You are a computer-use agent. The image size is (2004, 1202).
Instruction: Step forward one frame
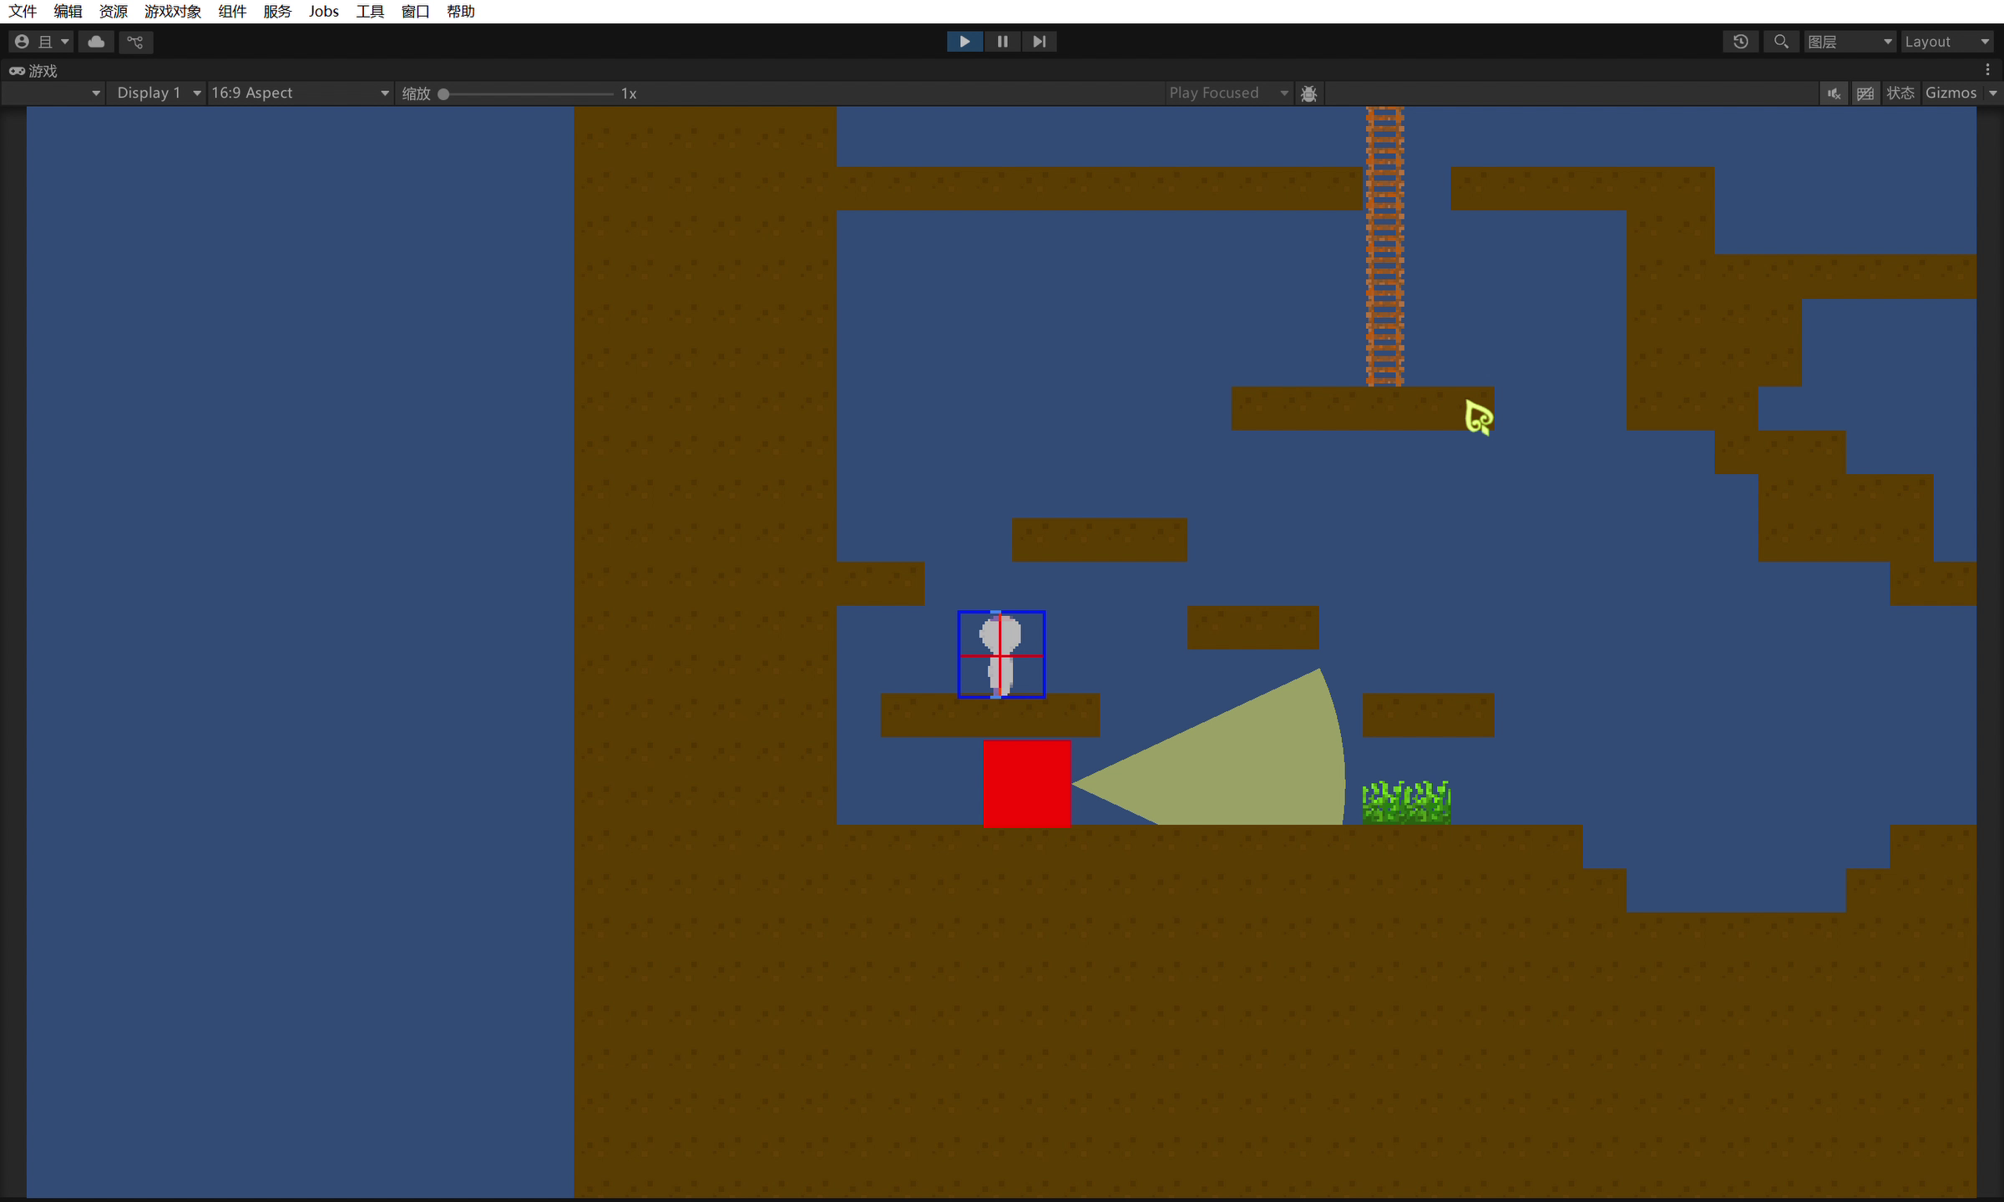pyautogui.click(x=1039, y=42)
